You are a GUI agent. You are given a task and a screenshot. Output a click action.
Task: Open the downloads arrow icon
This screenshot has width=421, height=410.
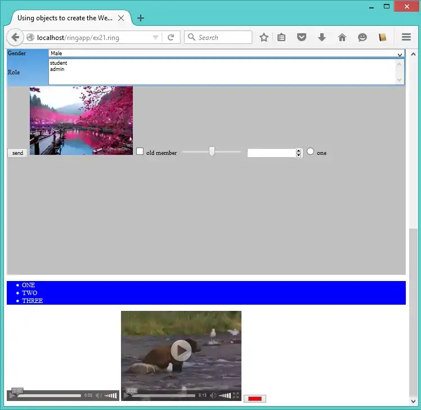[x=322, y=38]
